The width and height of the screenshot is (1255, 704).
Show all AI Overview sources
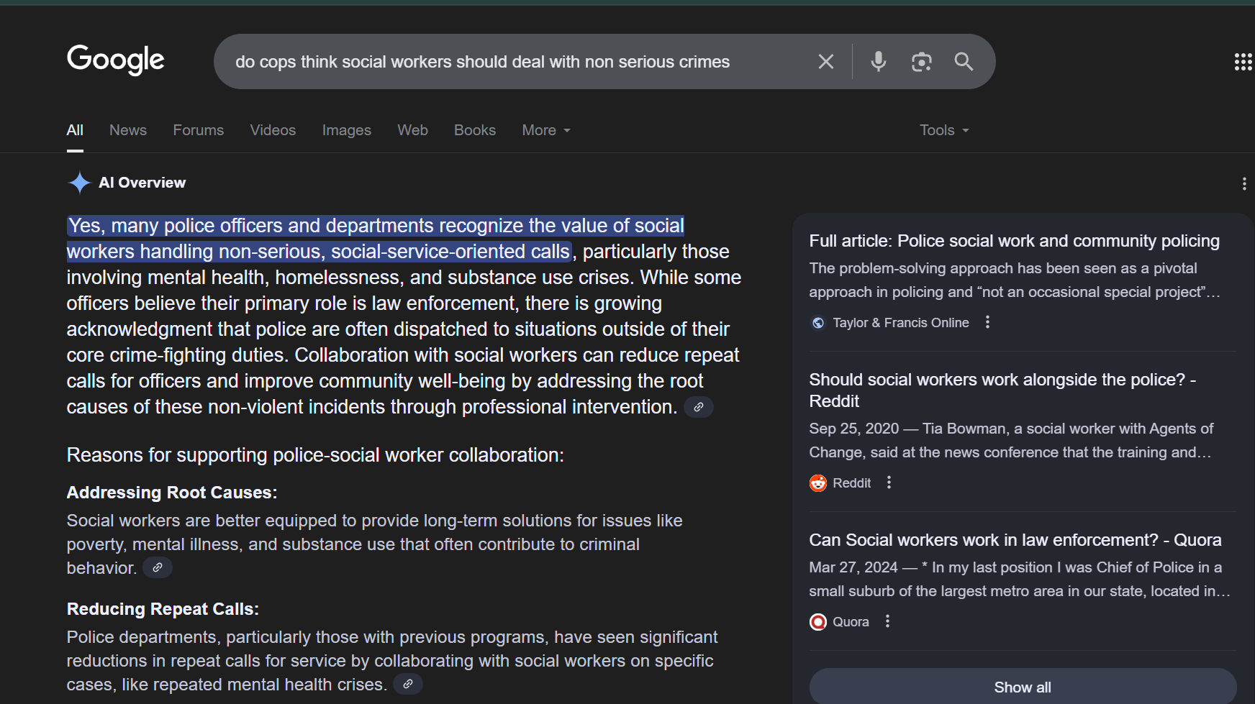(1023, 687)
